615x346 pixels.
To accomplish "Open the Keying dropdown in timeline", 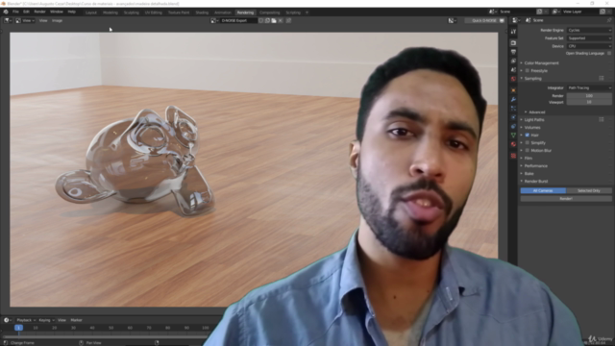I will point(46,320).
